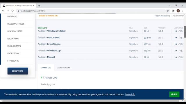The height and width of the screenshot is (104, 186).
Task: Open Signature for Windows Zip
Action: [x=133, y=51]
